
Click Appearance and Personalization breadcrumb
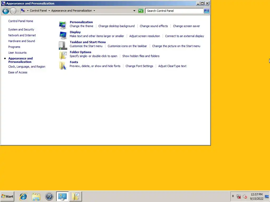pyautogui.click(x=71, y=11)
